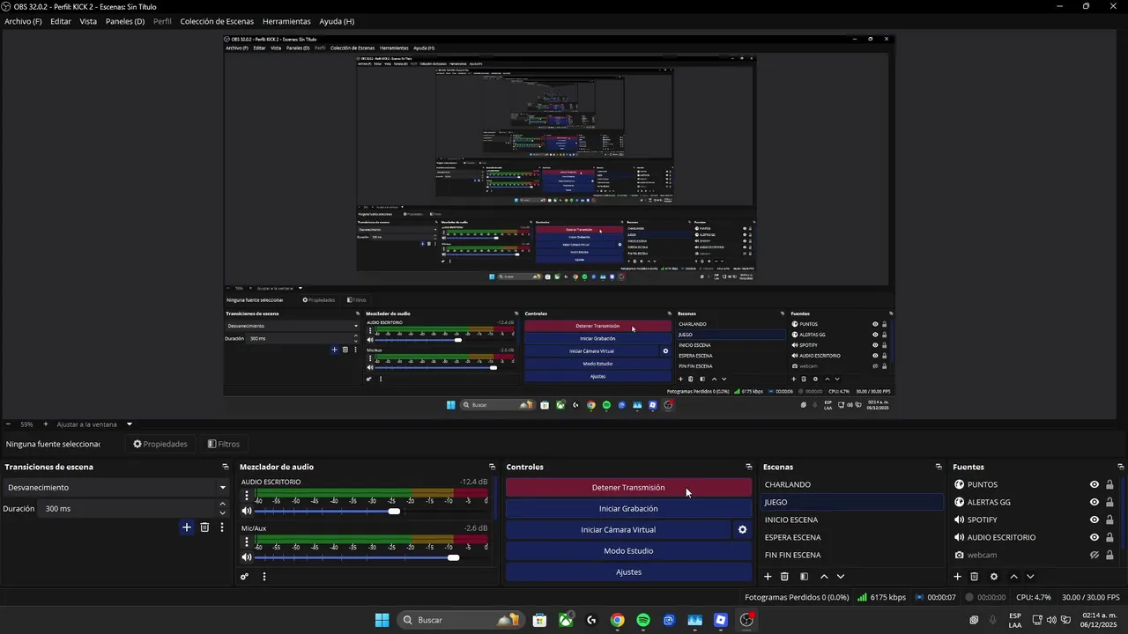Undock the Transiciones de escena panel
This screenshot has height=634, width=1128.
226,467
